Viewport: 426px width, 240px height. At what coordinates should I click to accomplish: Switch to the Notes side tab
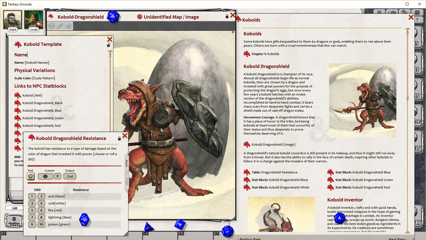[x=126, y=181]
